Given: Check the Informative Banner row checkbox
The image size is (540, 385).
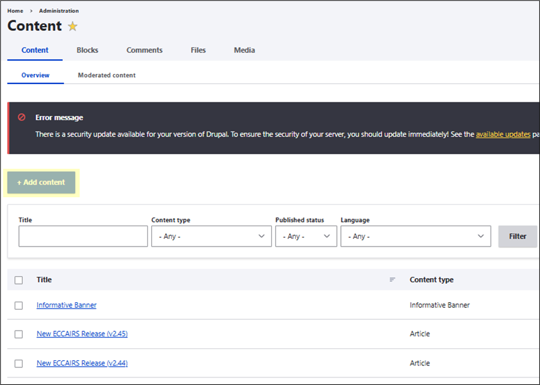Looking at the screenshot, I should (18, 305).
